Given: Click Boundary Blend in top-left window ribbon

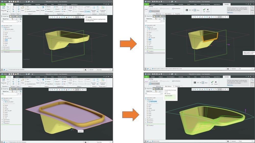Looking at the screenshot, I should [94, 9].
